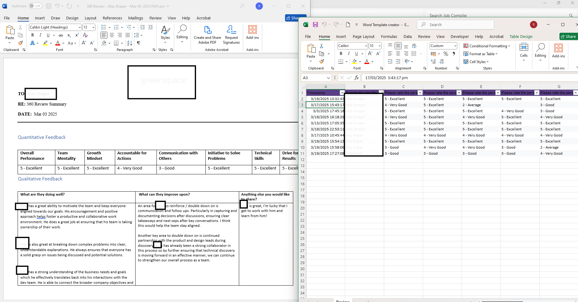The image size is (578, 302).
Task: Click Excel's formula bar showing 17/03/2025
Action: (470, 78)
